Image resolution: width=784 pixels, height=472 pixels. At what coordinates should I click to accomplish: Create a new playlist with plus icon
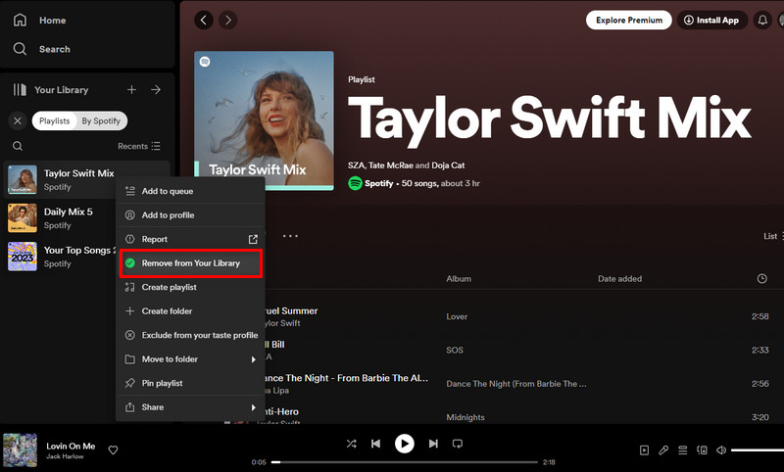click(131, 89)
